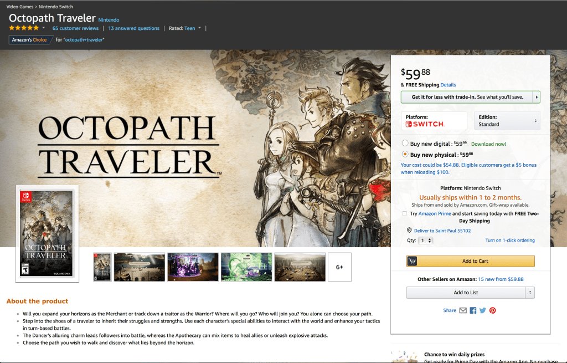Click the Add to Cart button
The width and height of the screenshot is (567, 363).
[x=471, y=261]
